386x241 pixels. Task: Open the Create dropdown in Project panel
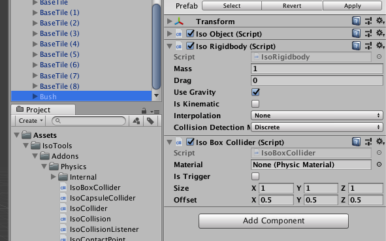tap(31, 121)
